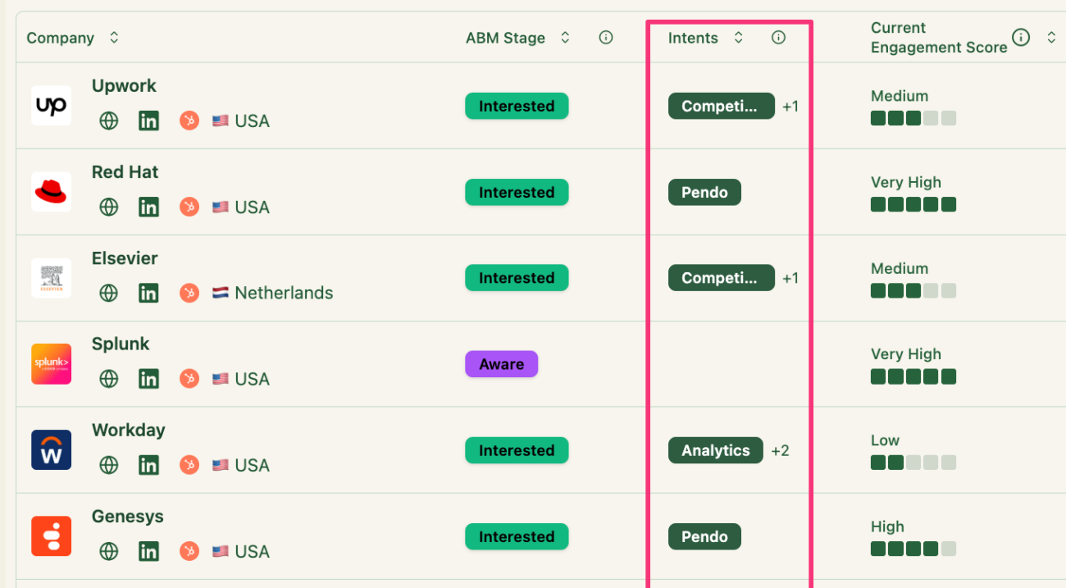Click the Aware stage badge for Splunk
Viewport: 1066px width, 588px height.
(501, 364)
